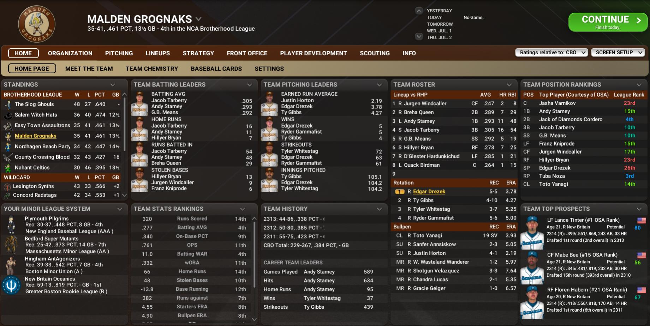Switch to the Scouting menu
Screen dimensions: 650x326
tap(375, 53)
